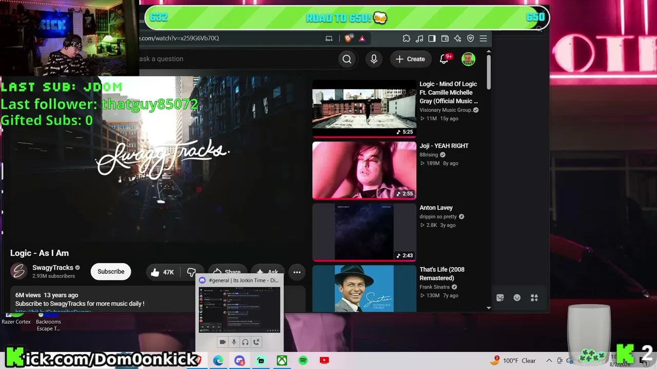Open the Xbox app from the taskbar
The height and width of the screenshot is (369, 657).
(282, 361)
